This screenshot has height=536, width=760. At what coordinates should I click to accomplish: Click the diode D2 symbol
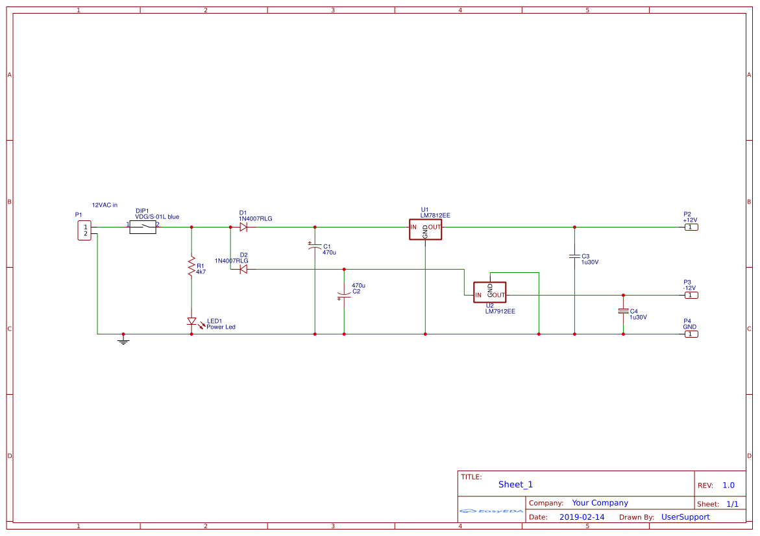pos(244,270)
